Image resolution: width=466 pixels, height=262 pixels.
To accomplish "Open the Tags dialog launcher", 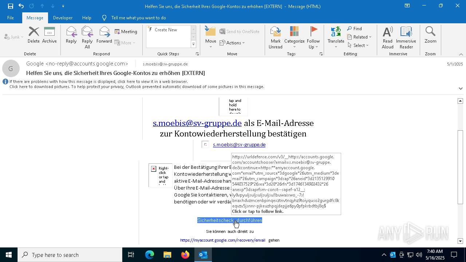I will (x=321, y=54).
